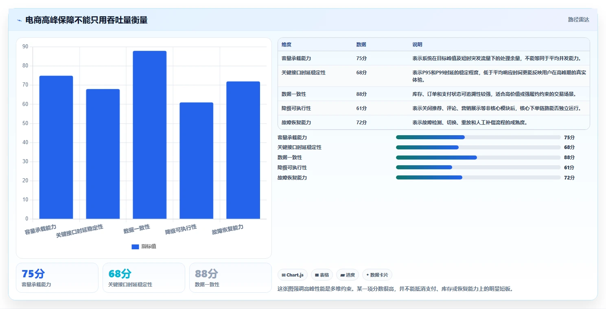Click 75分 at the progress bar's end
The width and height of the screenshot is (606, 309).
coord(569,137)
